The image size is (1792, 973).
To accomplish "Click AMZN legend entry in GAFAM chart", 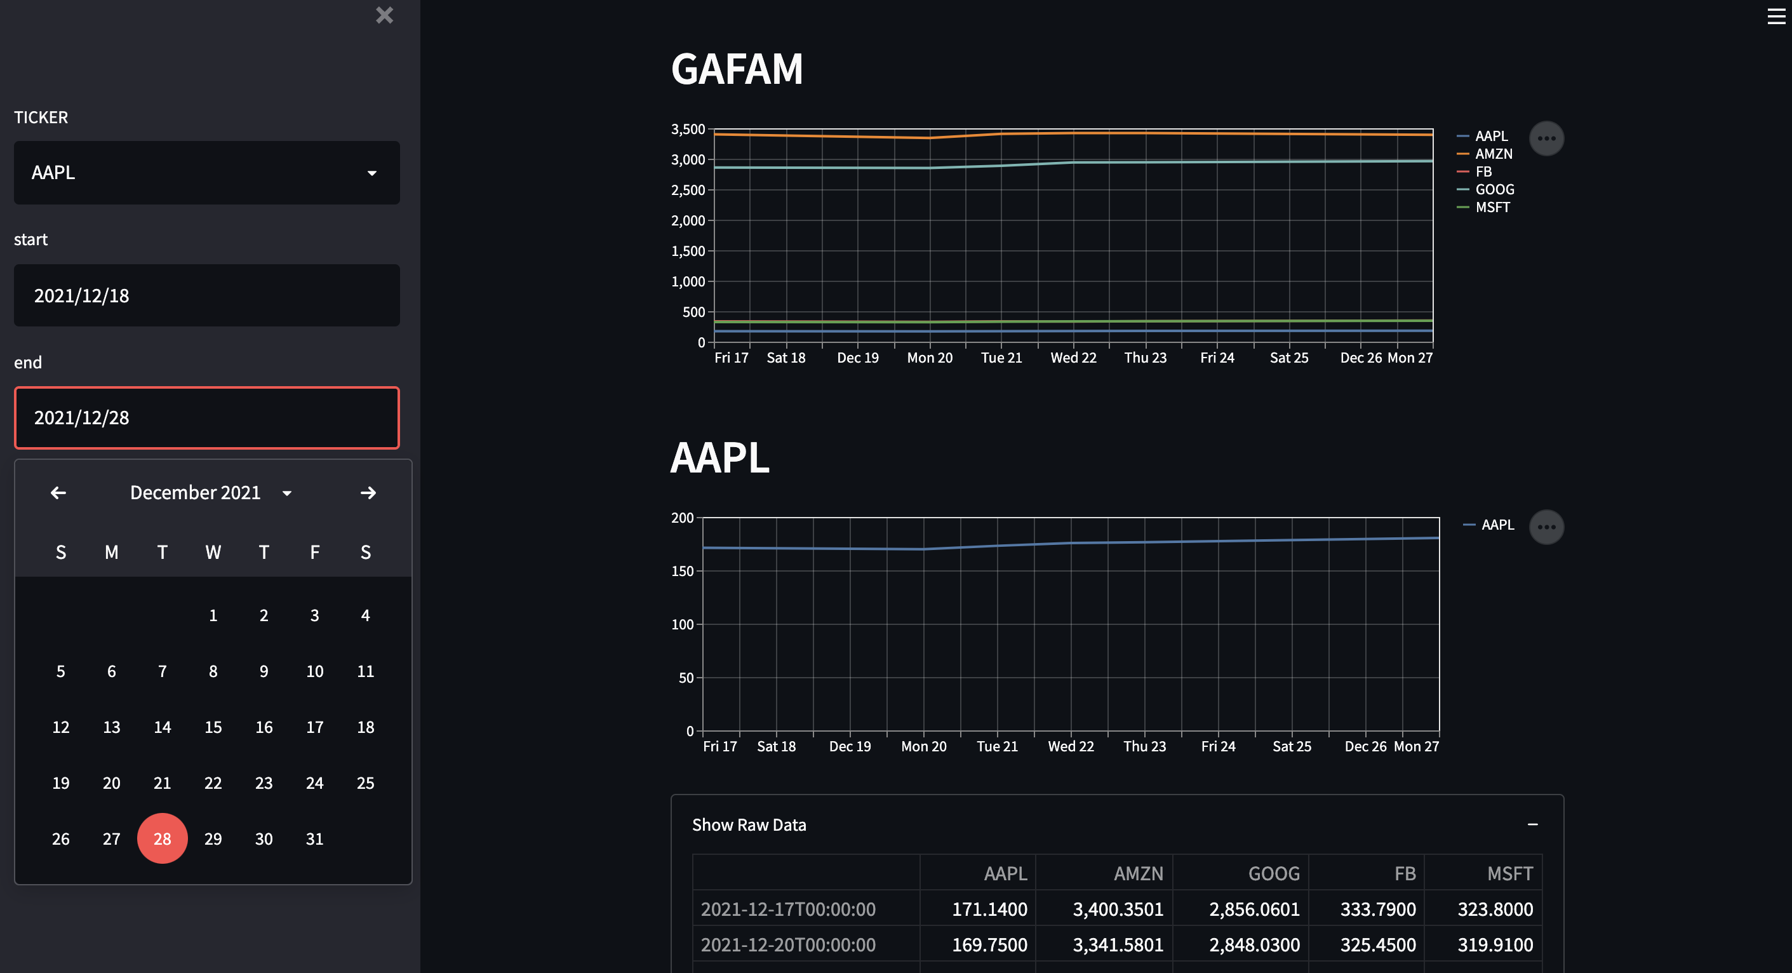I will (x=1485, y=154).
